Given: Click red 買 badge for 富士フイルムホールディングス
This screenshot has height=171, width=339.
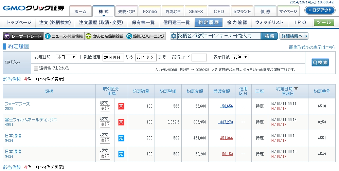Looking at the screenshot, I should click(x=121, y=122).
